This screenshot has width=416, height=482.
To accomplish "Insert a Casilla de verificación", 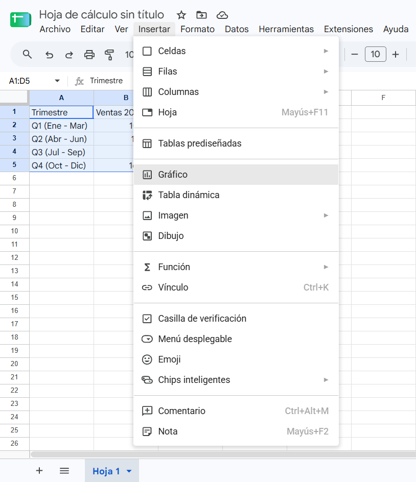I will click(236, 319).
